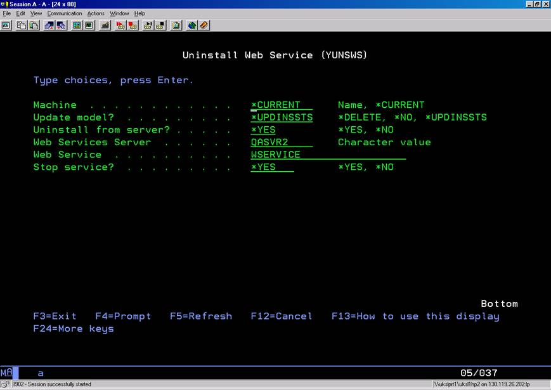Click the Send File toolbar icon
Image resolution: width=551 pixels, height=390 pixels.
pyautogui.click(x=49, y=25)
